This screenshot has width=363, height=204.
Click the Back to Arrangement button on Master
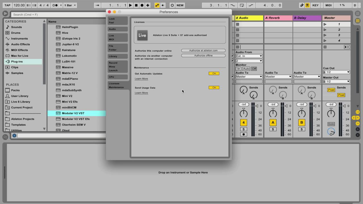coord(347,47)
